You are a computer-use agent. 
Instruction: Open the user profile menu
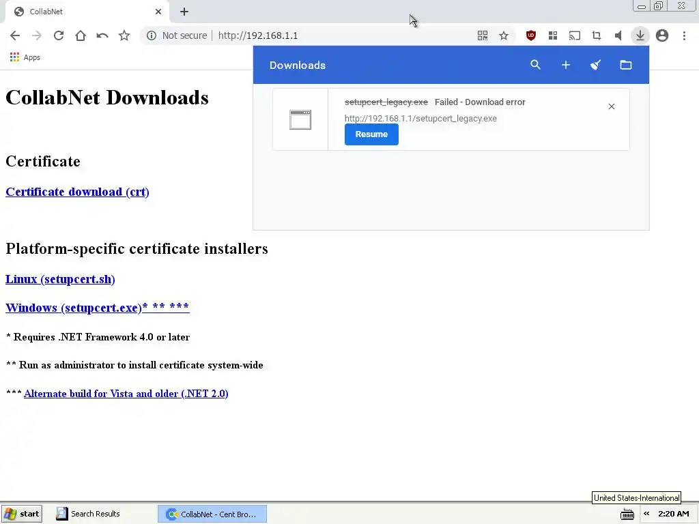click(x=662, y=35)
